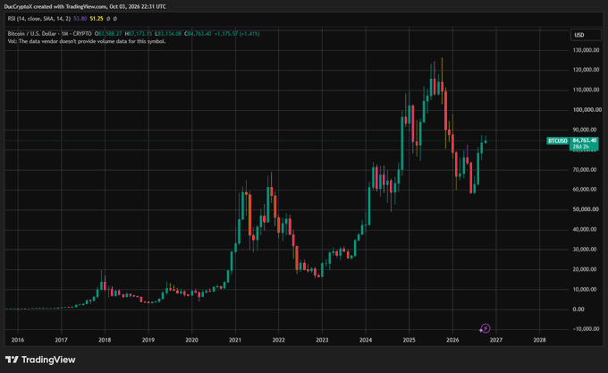This screenshot has width=608, height=373.
Task: Click the 90,000.00 price axis label
Action: click(585, 130)
